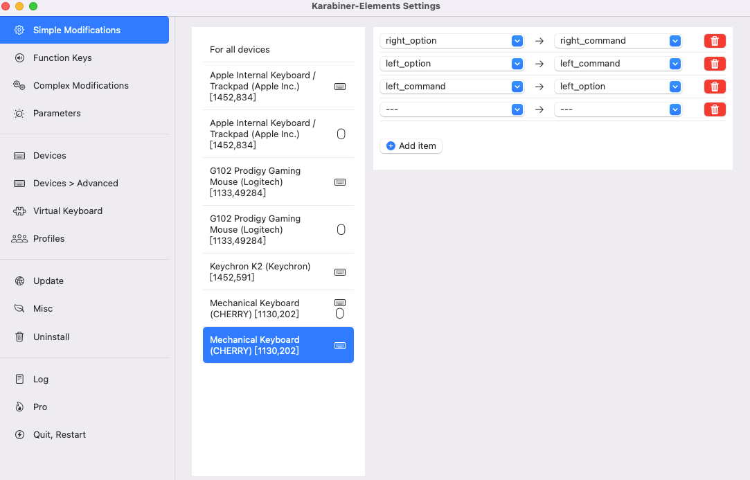The height and width of the screenshot is (480, 750).
Task: Click the globe icon beside Update
Action: (19, 281)
